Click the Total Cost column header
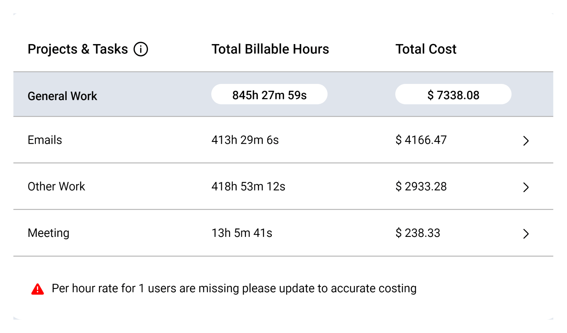The width and height of the screenshot is (567, 333). click(426, 49)
